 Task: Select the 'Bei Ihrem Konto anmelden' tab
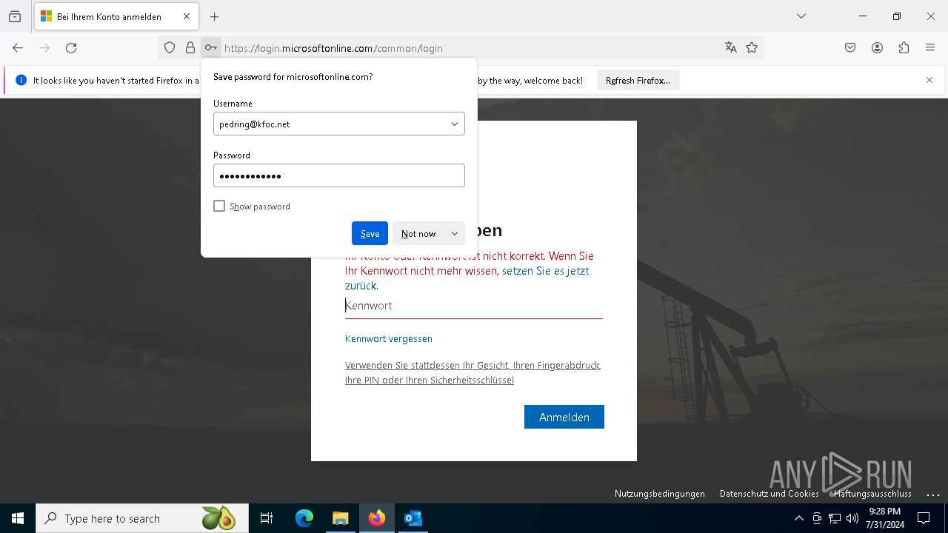116,16
